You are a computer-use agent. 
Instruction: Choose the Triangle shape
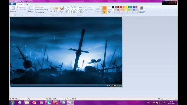(81, 7)
